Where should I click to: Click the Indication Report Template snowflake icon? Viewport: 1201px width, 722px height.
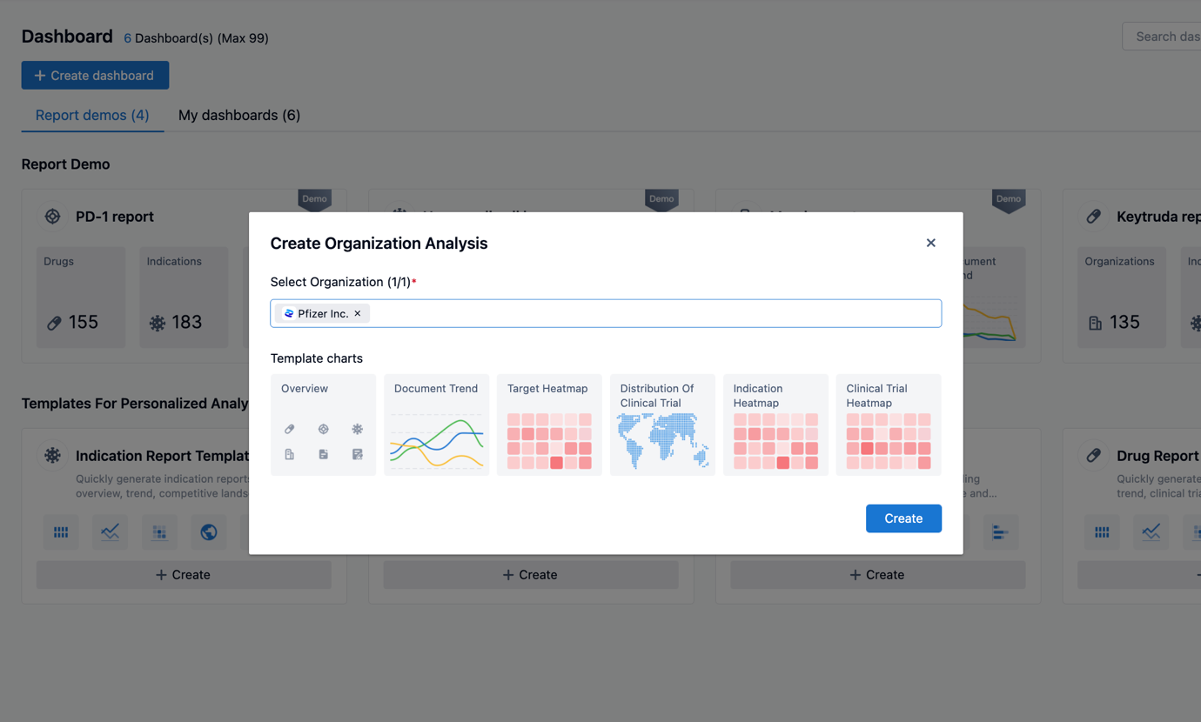(53, 455)
